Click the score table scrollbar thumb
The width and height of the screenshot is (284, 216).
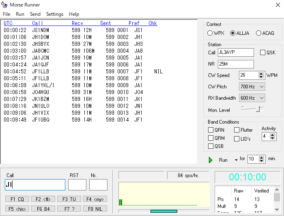click(277, 197)
